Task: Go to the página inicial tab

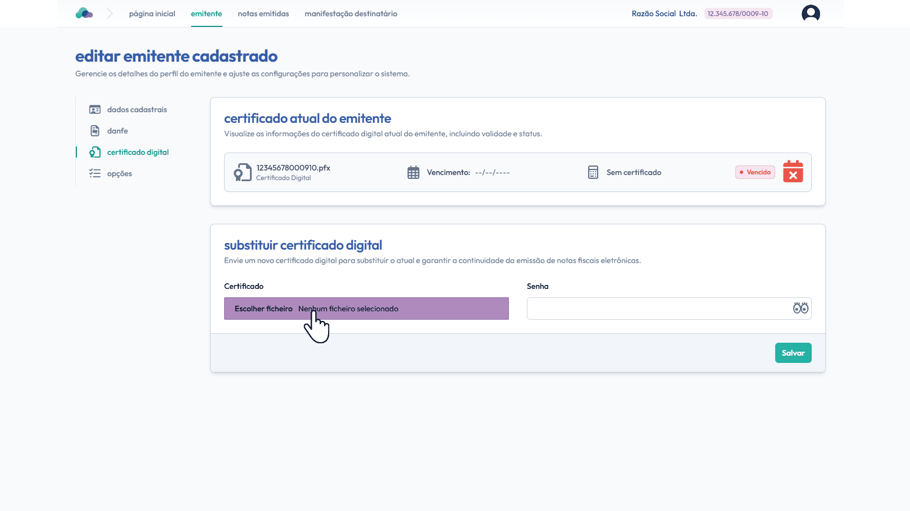Action: tap(152, 13)
